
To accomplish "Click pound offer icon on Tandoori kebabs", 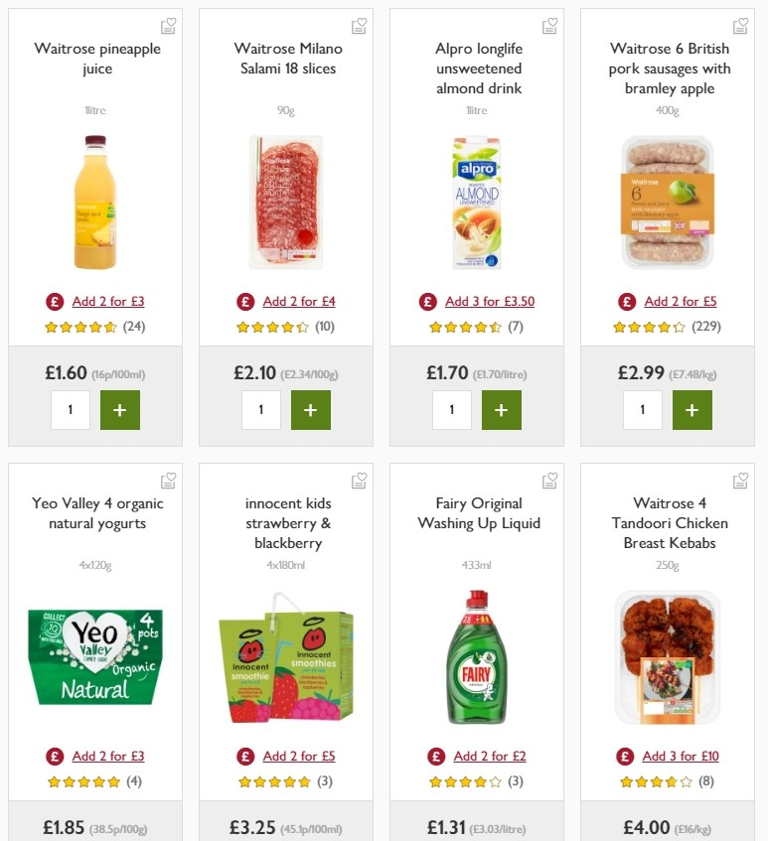I will (625, 756).
